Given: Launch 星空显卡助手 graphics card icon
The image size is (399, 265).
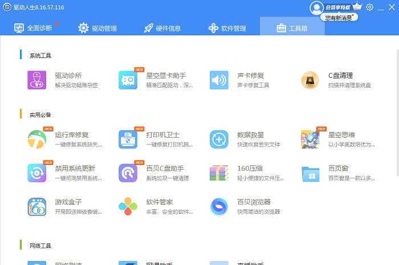Looking at the screenshot, I should pyautogui.click(x=128, y=80).
